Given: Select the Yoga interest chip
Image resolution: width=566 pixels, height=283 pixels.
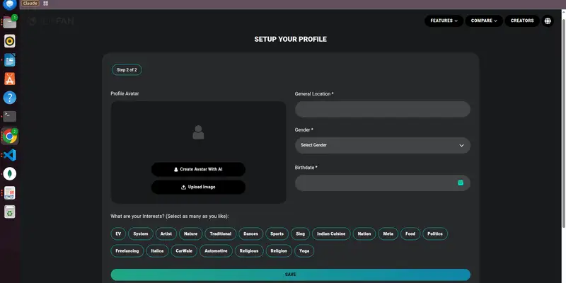Looking at the screenshot, I should pos(304,251).
